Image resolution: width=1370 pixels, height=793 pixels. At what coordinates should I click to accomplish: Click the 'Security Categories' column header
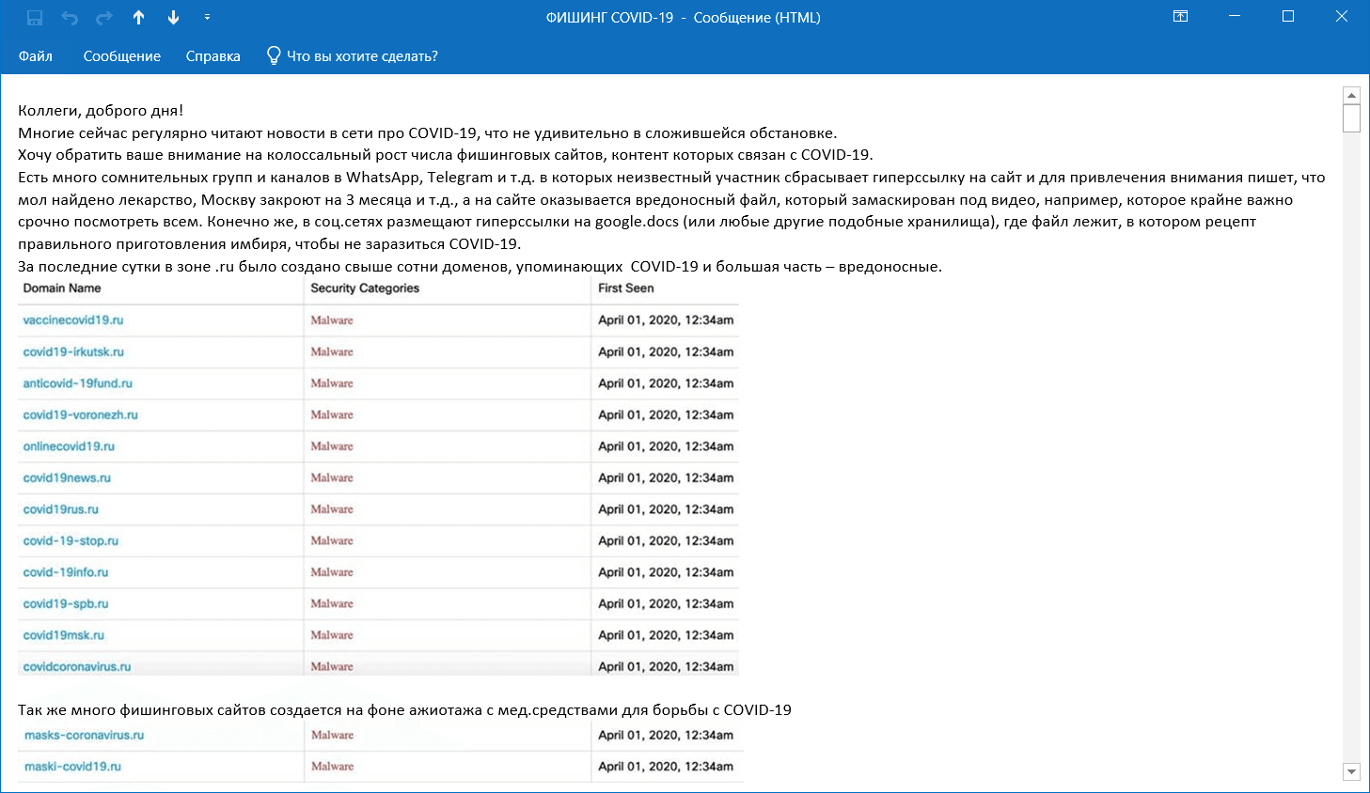click(365, 288)
